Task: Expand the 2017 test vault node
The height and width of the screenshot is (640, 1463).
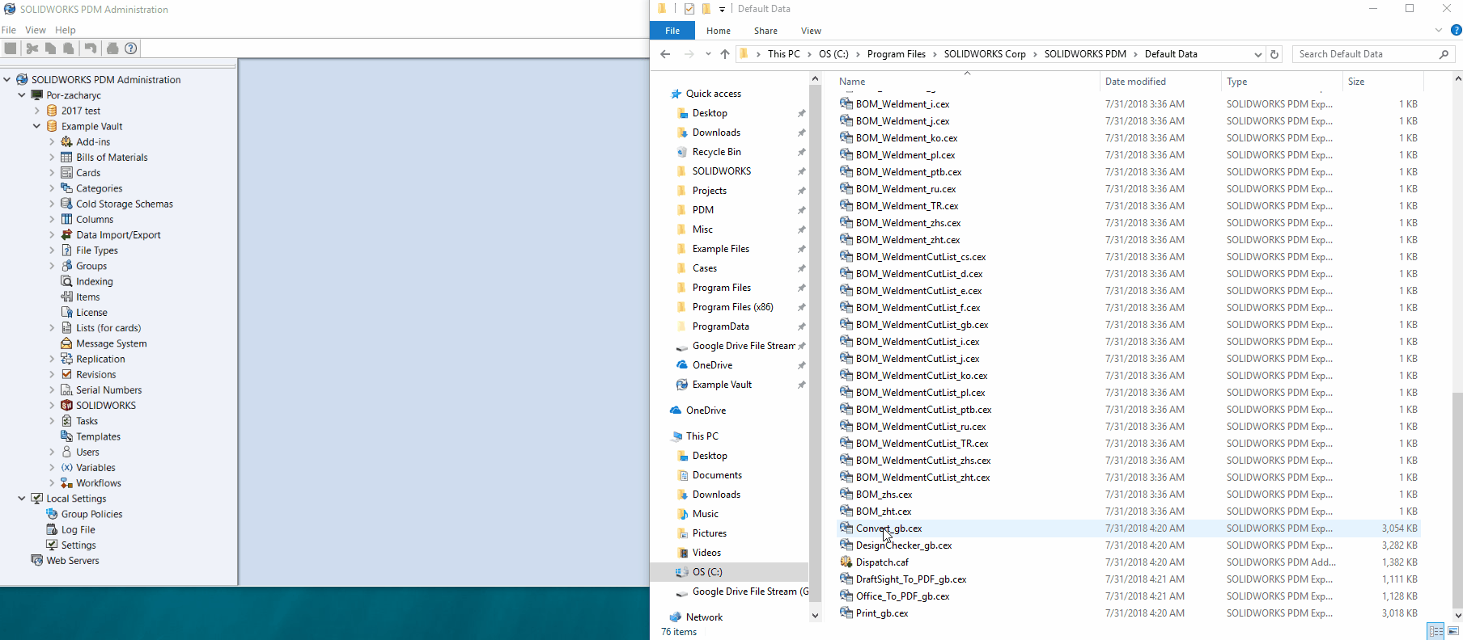Action: point(36,111)
